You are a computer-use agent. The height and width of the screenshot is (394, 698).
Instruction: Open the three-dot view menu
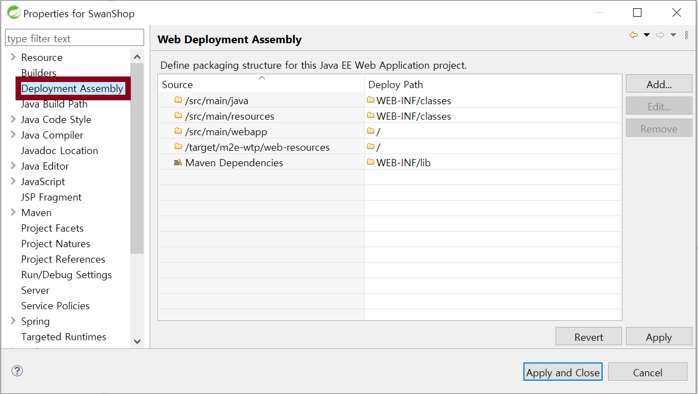(686, 35)
